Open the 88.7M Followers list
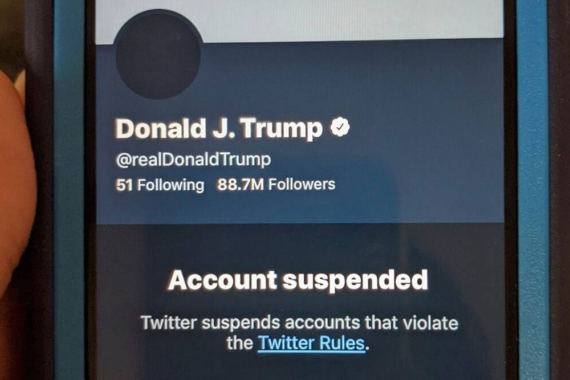The width and height of the screenshot is (570, 380). (276, 184)
